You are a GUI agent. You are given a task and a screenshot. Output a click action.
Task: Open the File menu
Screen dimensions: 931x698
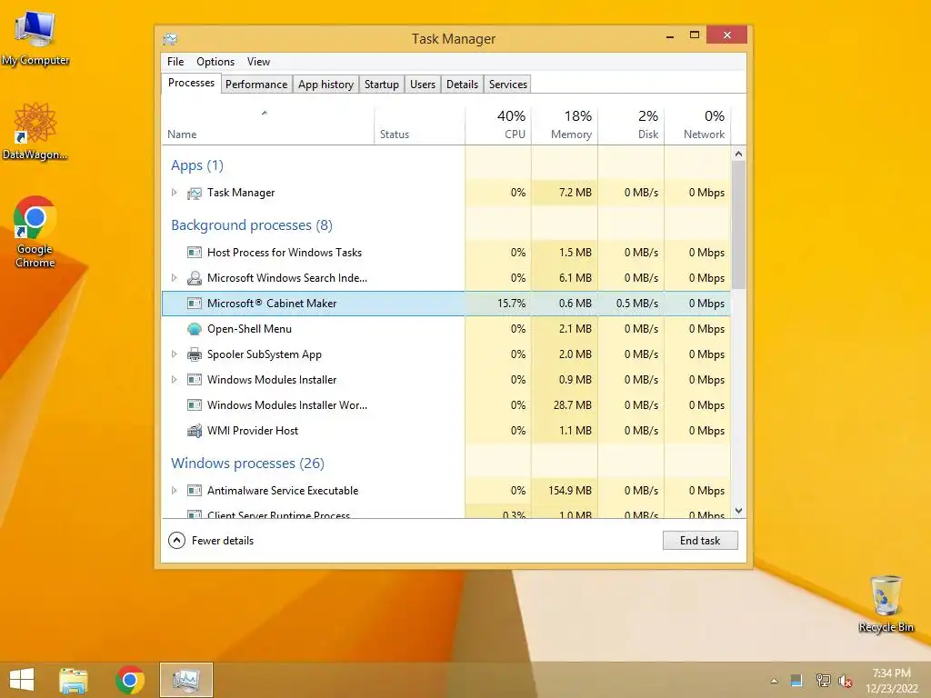coord(175,62)
